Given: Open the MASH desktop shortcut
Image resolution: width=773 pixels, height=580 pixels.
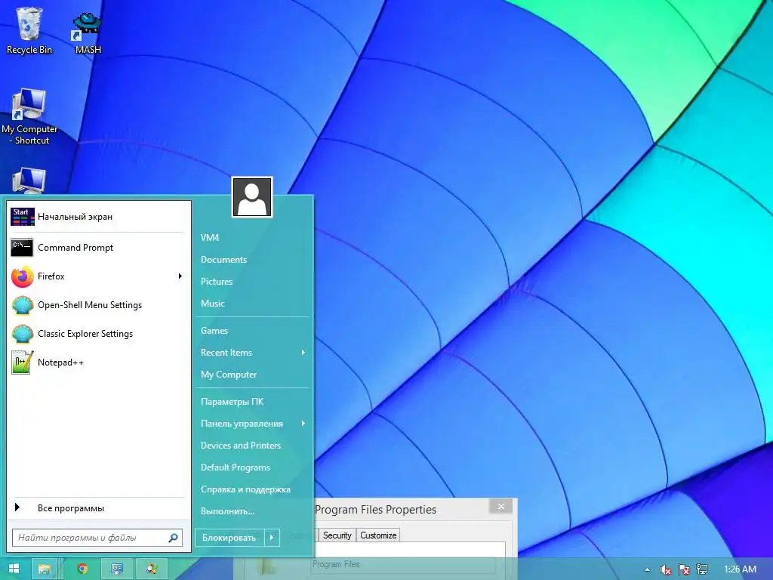Looking at the screenshot, I should 88,33.
